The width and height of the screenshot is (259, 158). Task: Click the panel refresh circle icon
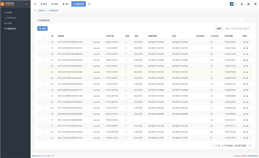tap(247, 20)
